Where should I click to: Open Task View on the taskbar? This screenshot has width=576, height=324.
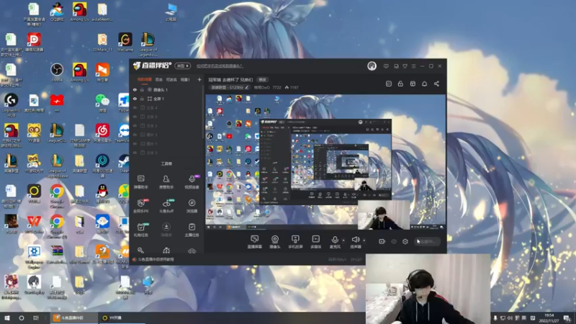[x=35, y=318]
